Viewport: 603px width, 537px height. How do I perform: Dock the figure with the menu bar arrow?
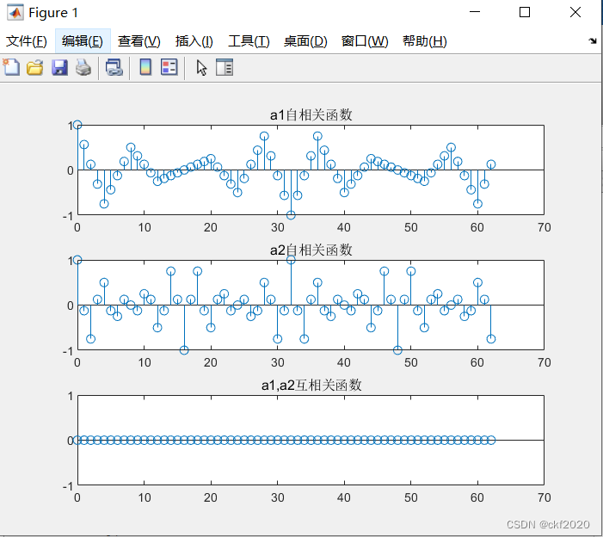(x=593, y=40)
